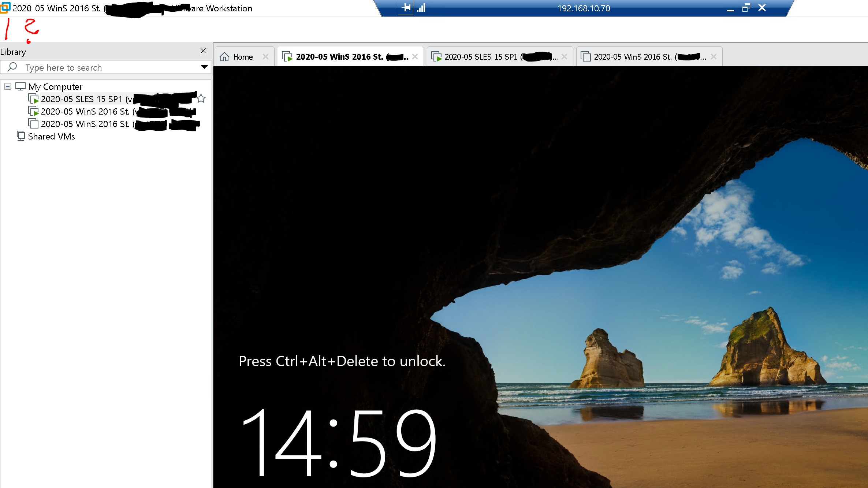
Task: Click the pin icon on the connection bar
Action: pyautogui.click(x=406, y=8)
